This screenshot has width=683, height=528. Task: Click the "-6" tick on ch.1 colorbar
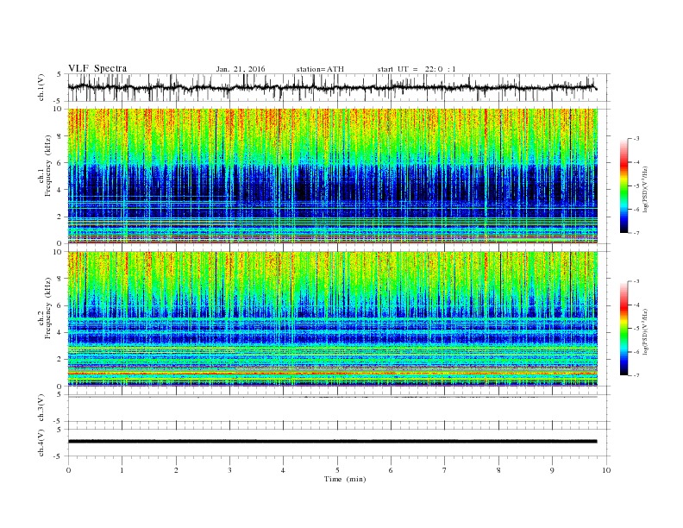point(636,210)
